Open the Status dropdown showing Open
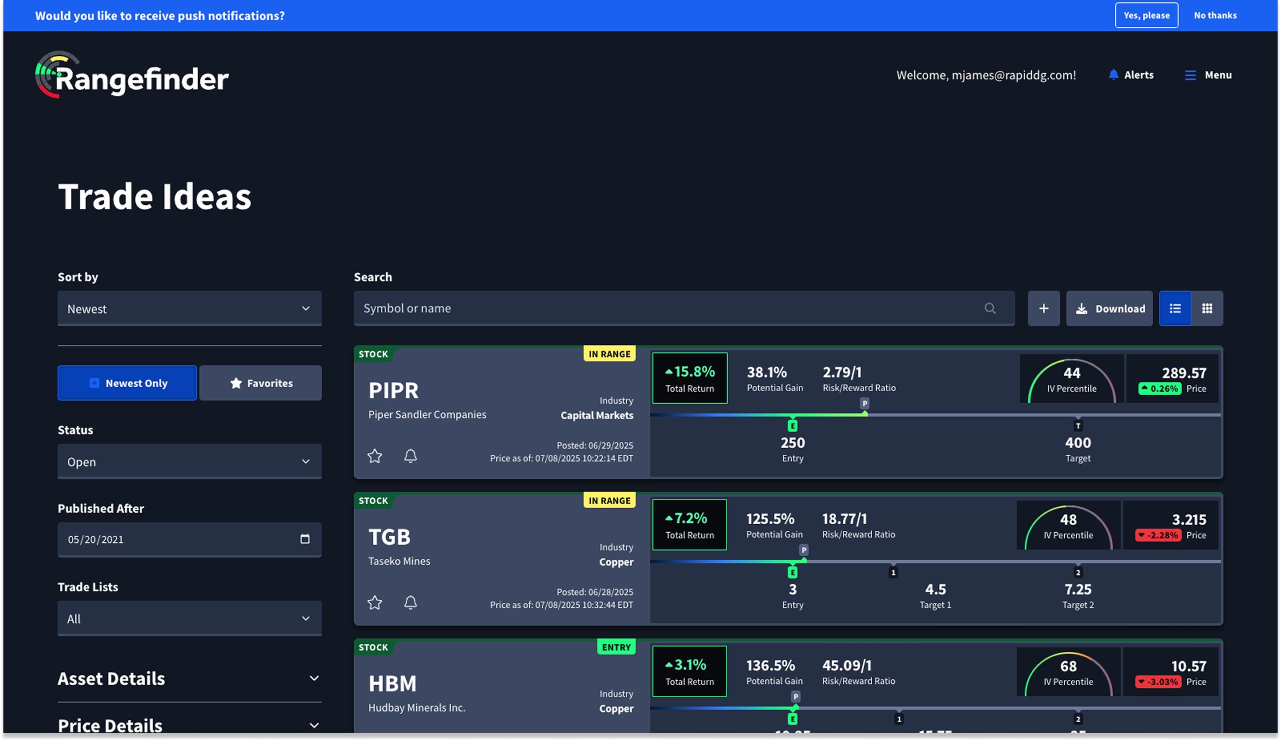1281x741 pixels. point(189,462)
